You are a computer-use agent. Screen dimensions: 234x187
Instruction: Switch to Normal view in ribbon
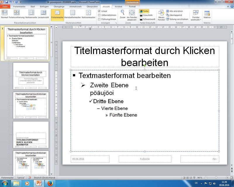click(x=4, y=14)
